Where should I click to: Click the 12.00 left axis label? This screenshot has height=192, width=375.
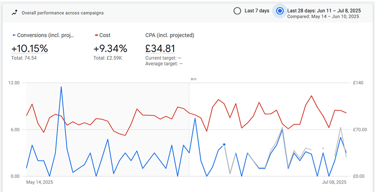point(14,83)
